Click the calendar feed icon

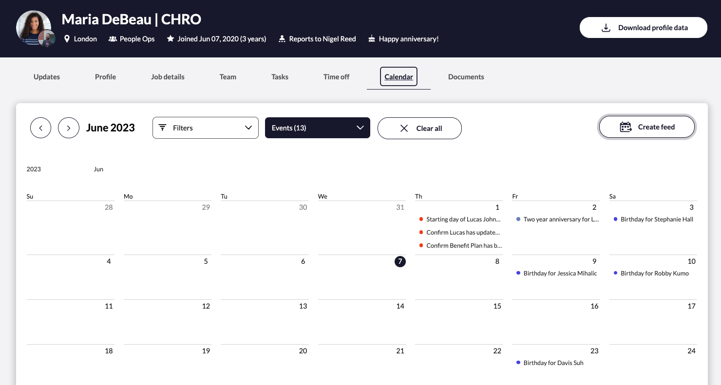(x=626, y=127)
